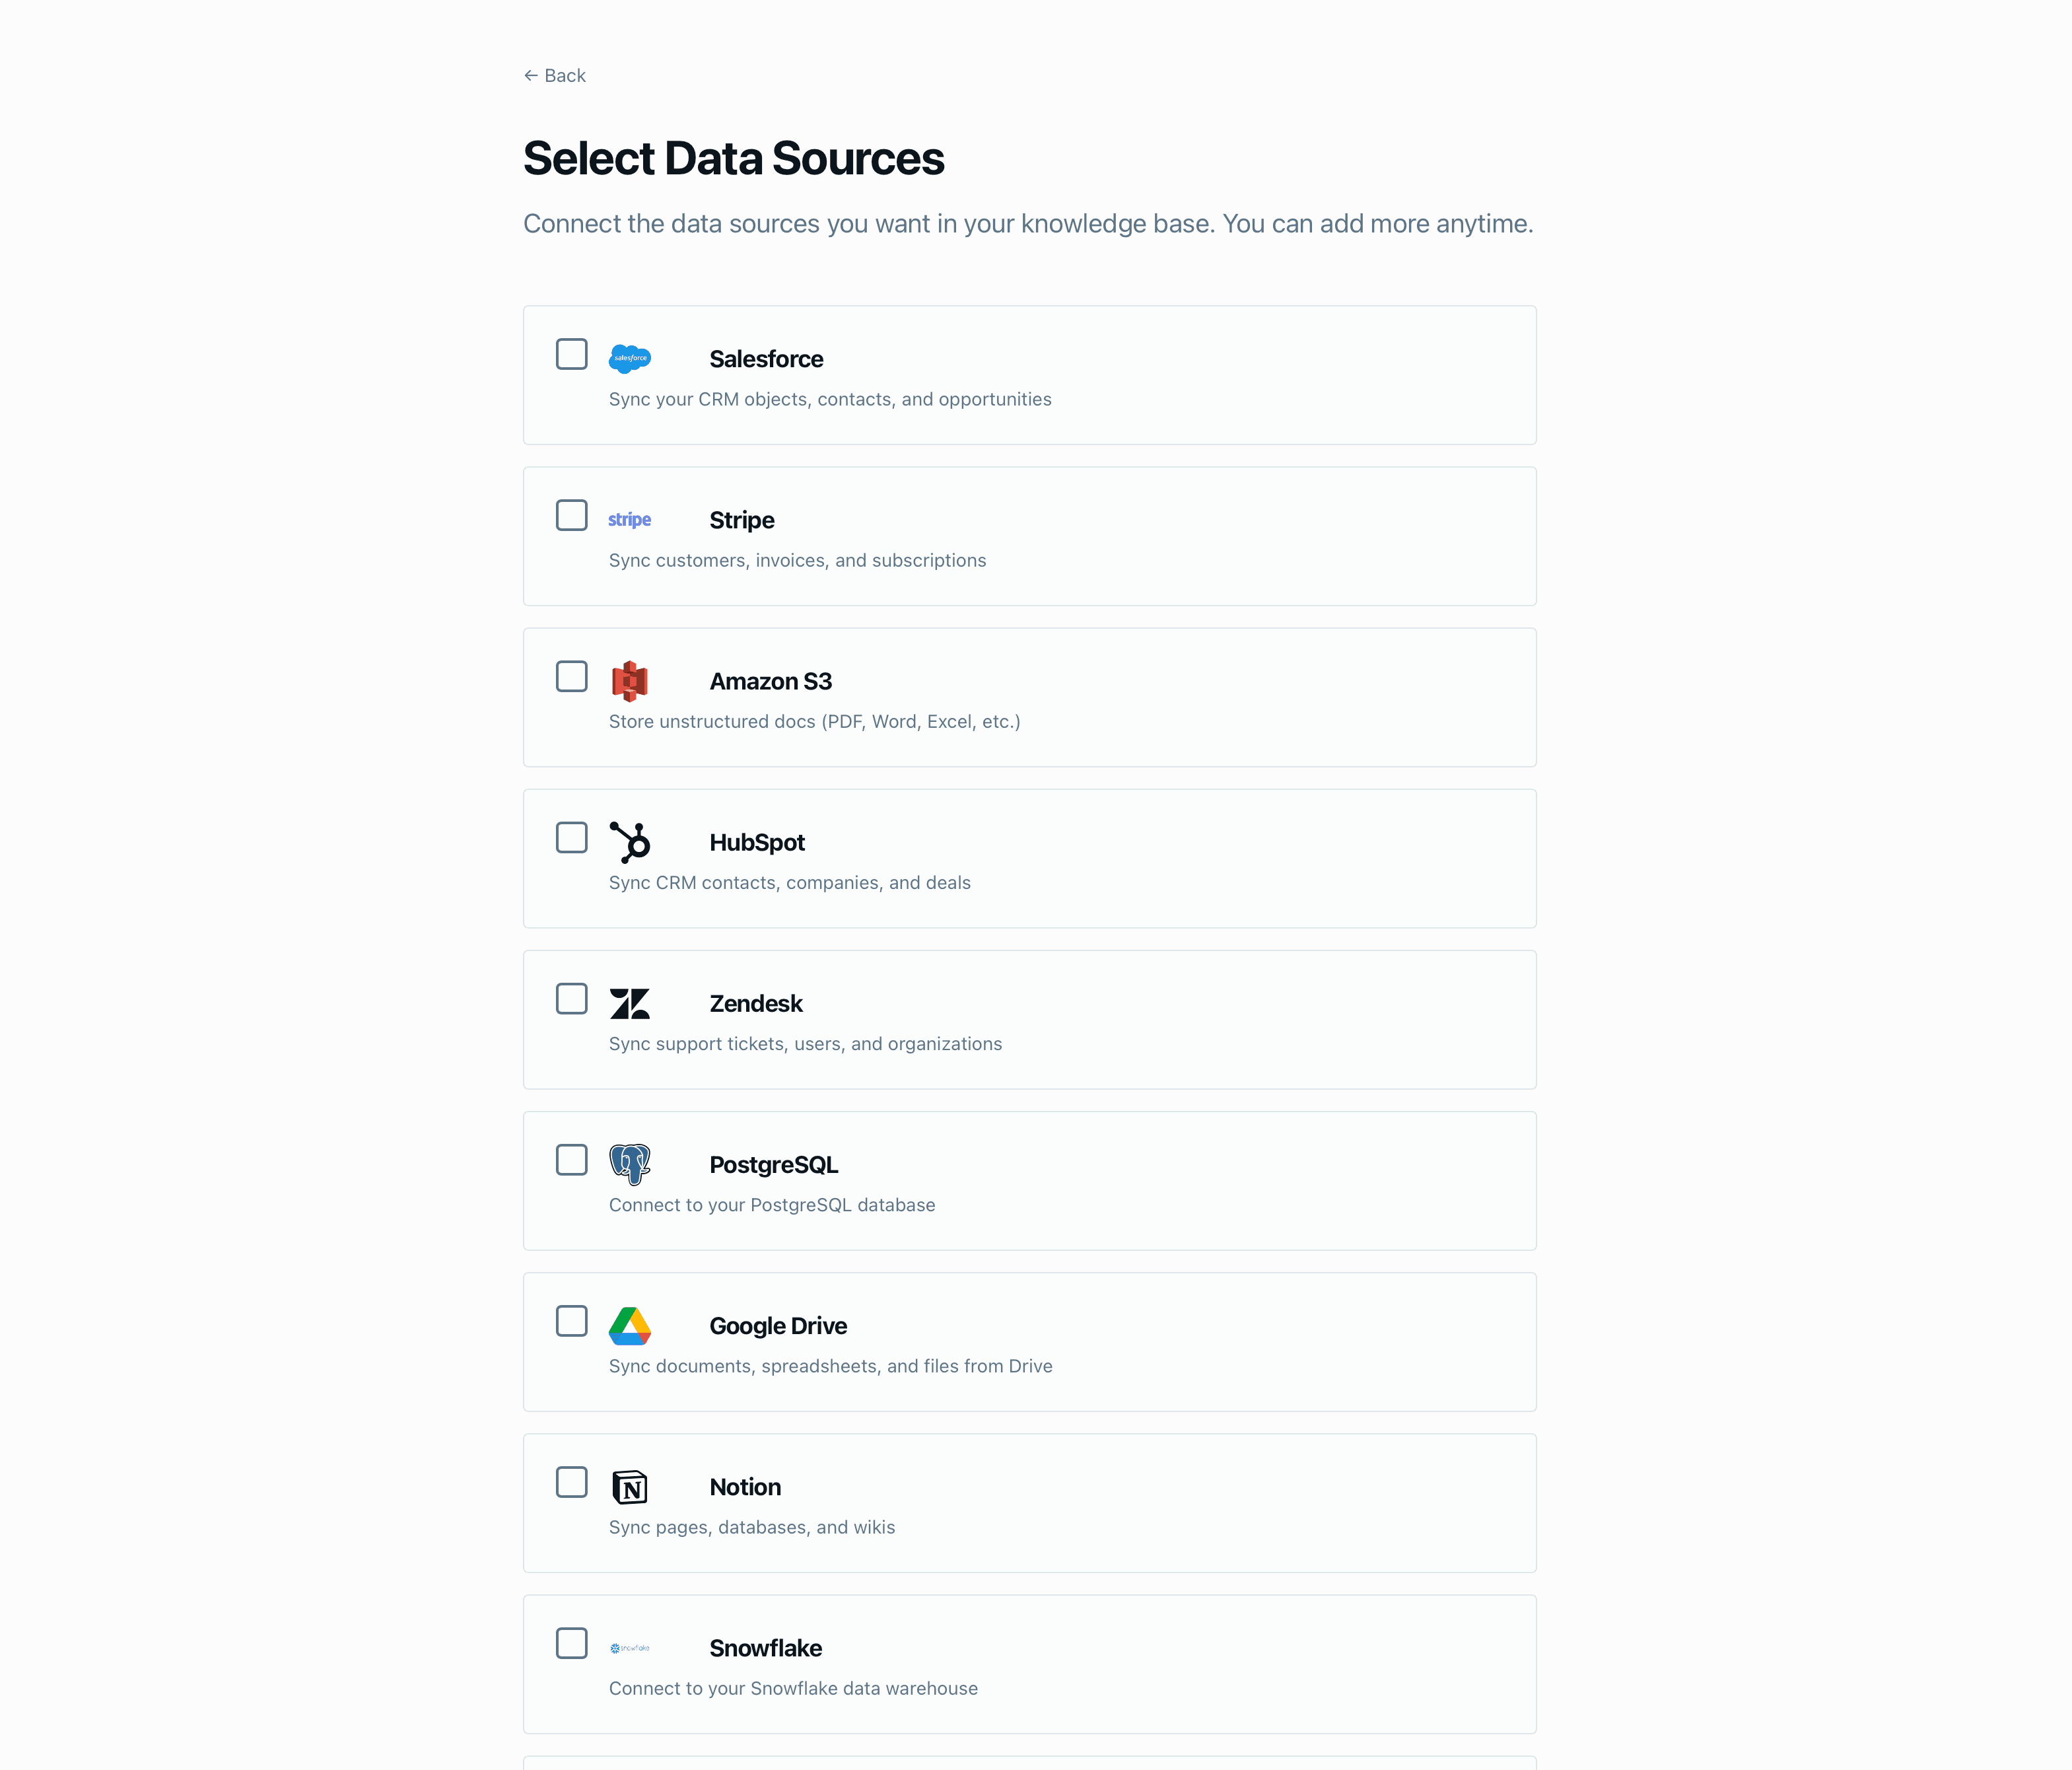Click the HubSpot sprocket logo
Image resolution: width=2072 pixels, height=1770 pixels.
[x=630, y=841]
